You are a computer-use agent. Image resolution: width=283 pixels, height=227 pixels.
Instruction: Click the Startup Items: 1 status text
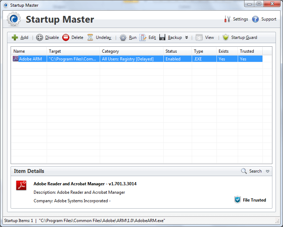(19, 221)
